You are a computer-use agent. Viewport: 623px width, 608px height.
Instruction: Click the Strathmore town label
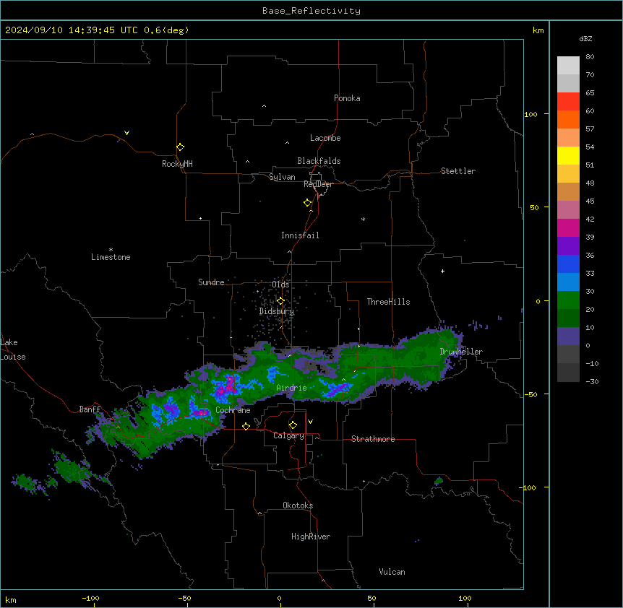point(373,439)
